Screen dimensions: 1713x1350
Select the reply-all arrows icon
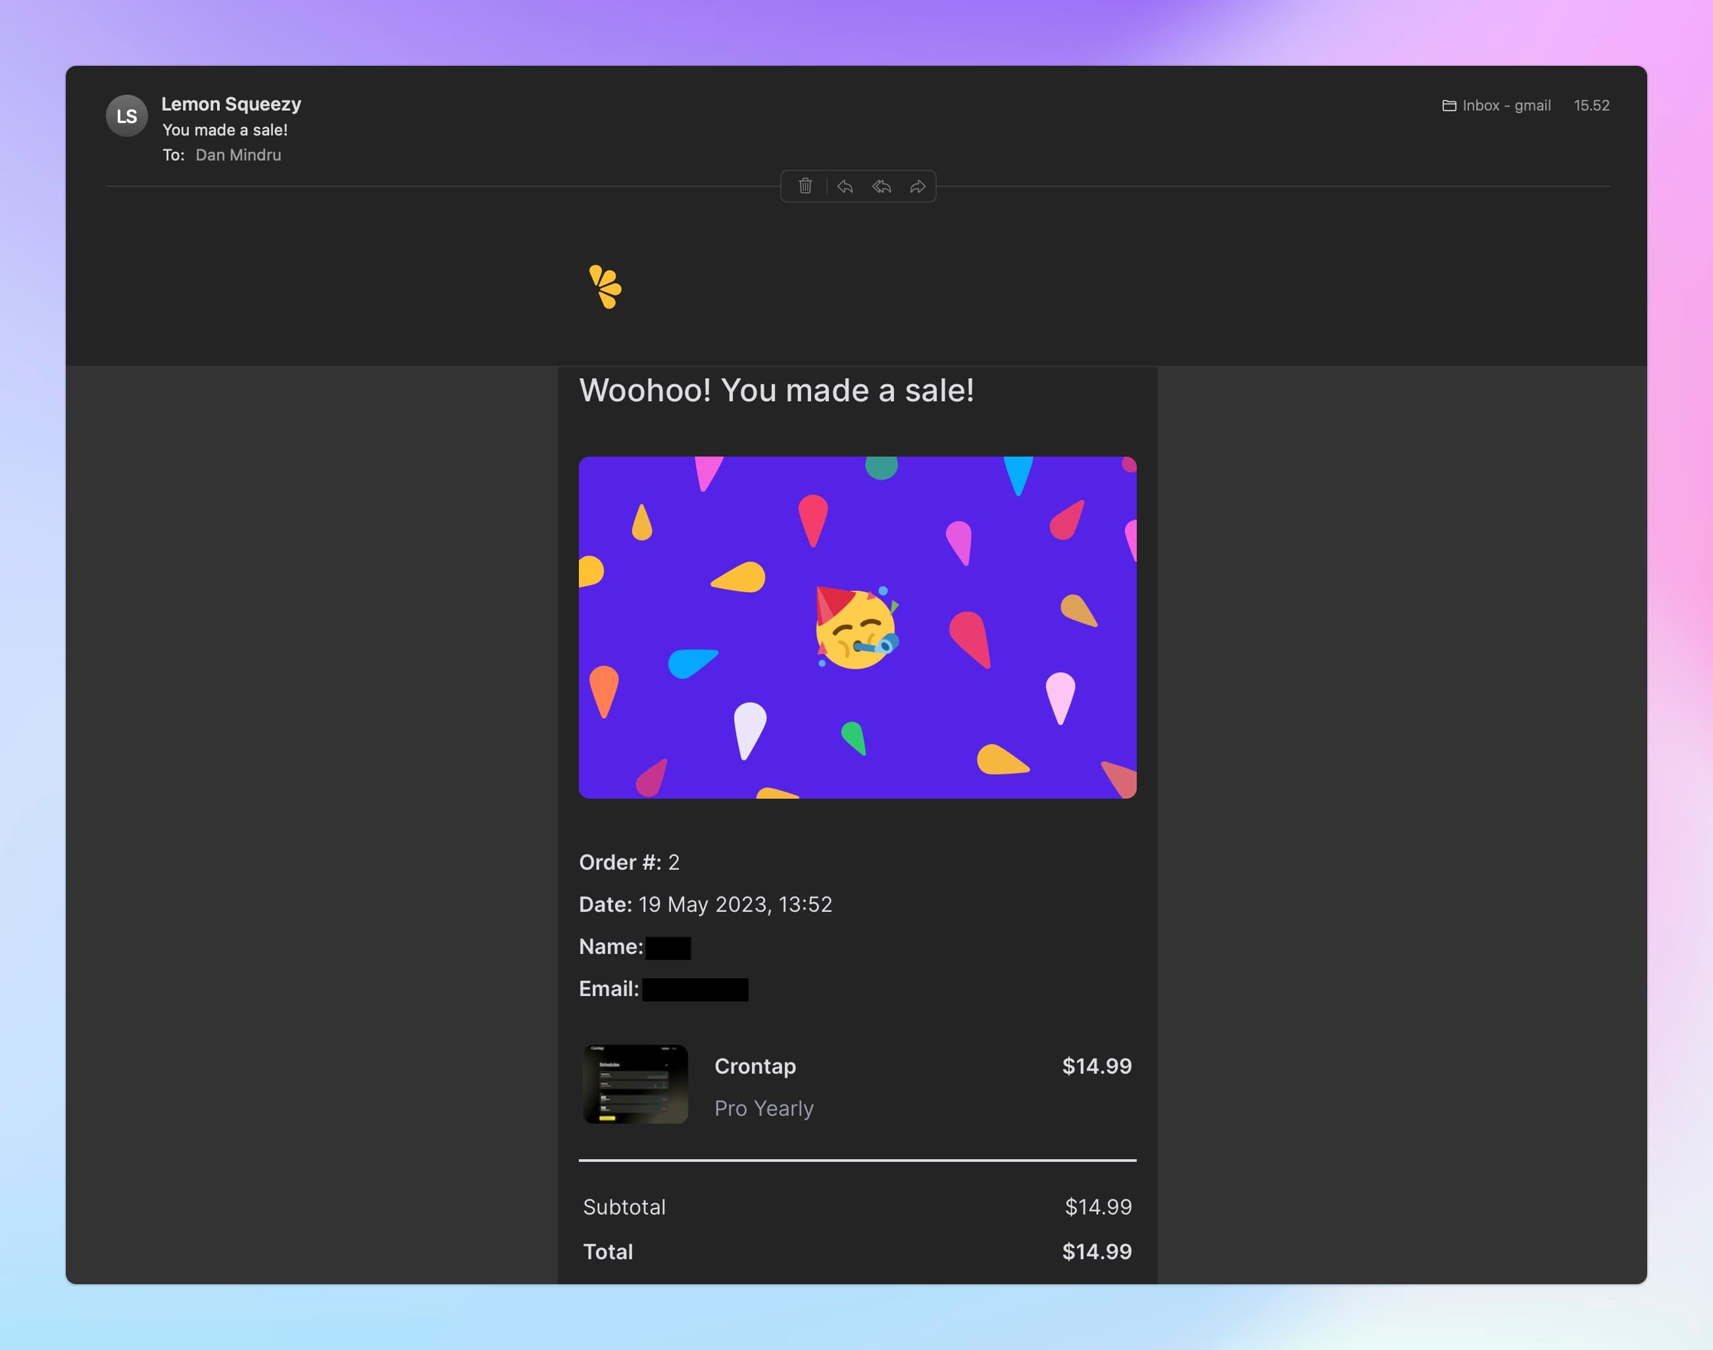(881, 187)
